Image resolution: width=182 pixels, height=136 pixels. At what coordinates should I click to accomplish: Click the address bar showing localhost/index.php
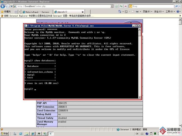click(x=62, y=6)
